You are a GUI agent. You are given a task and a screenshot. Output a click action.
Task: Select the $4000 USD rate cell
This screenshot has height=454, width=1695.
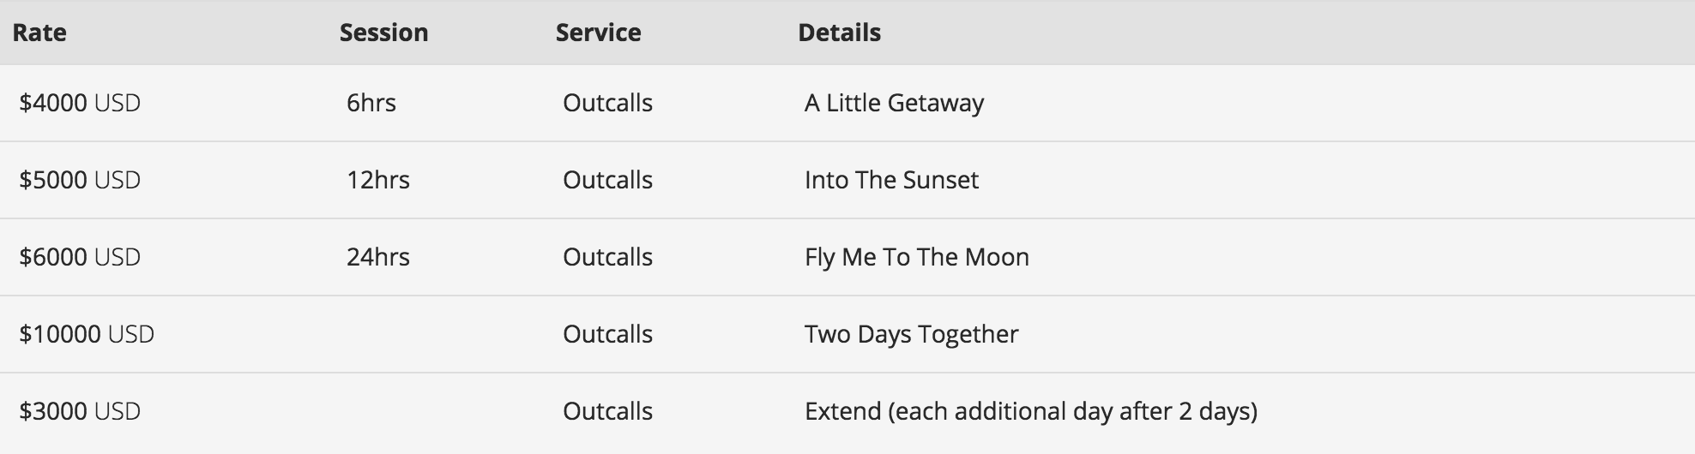coord(80,103)
